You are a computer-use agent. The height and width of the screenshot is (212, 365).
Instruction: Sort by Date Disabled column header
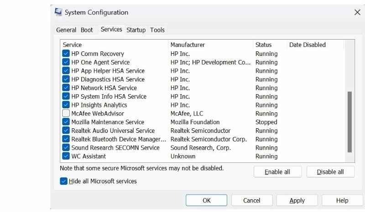[x=315, y=45]
